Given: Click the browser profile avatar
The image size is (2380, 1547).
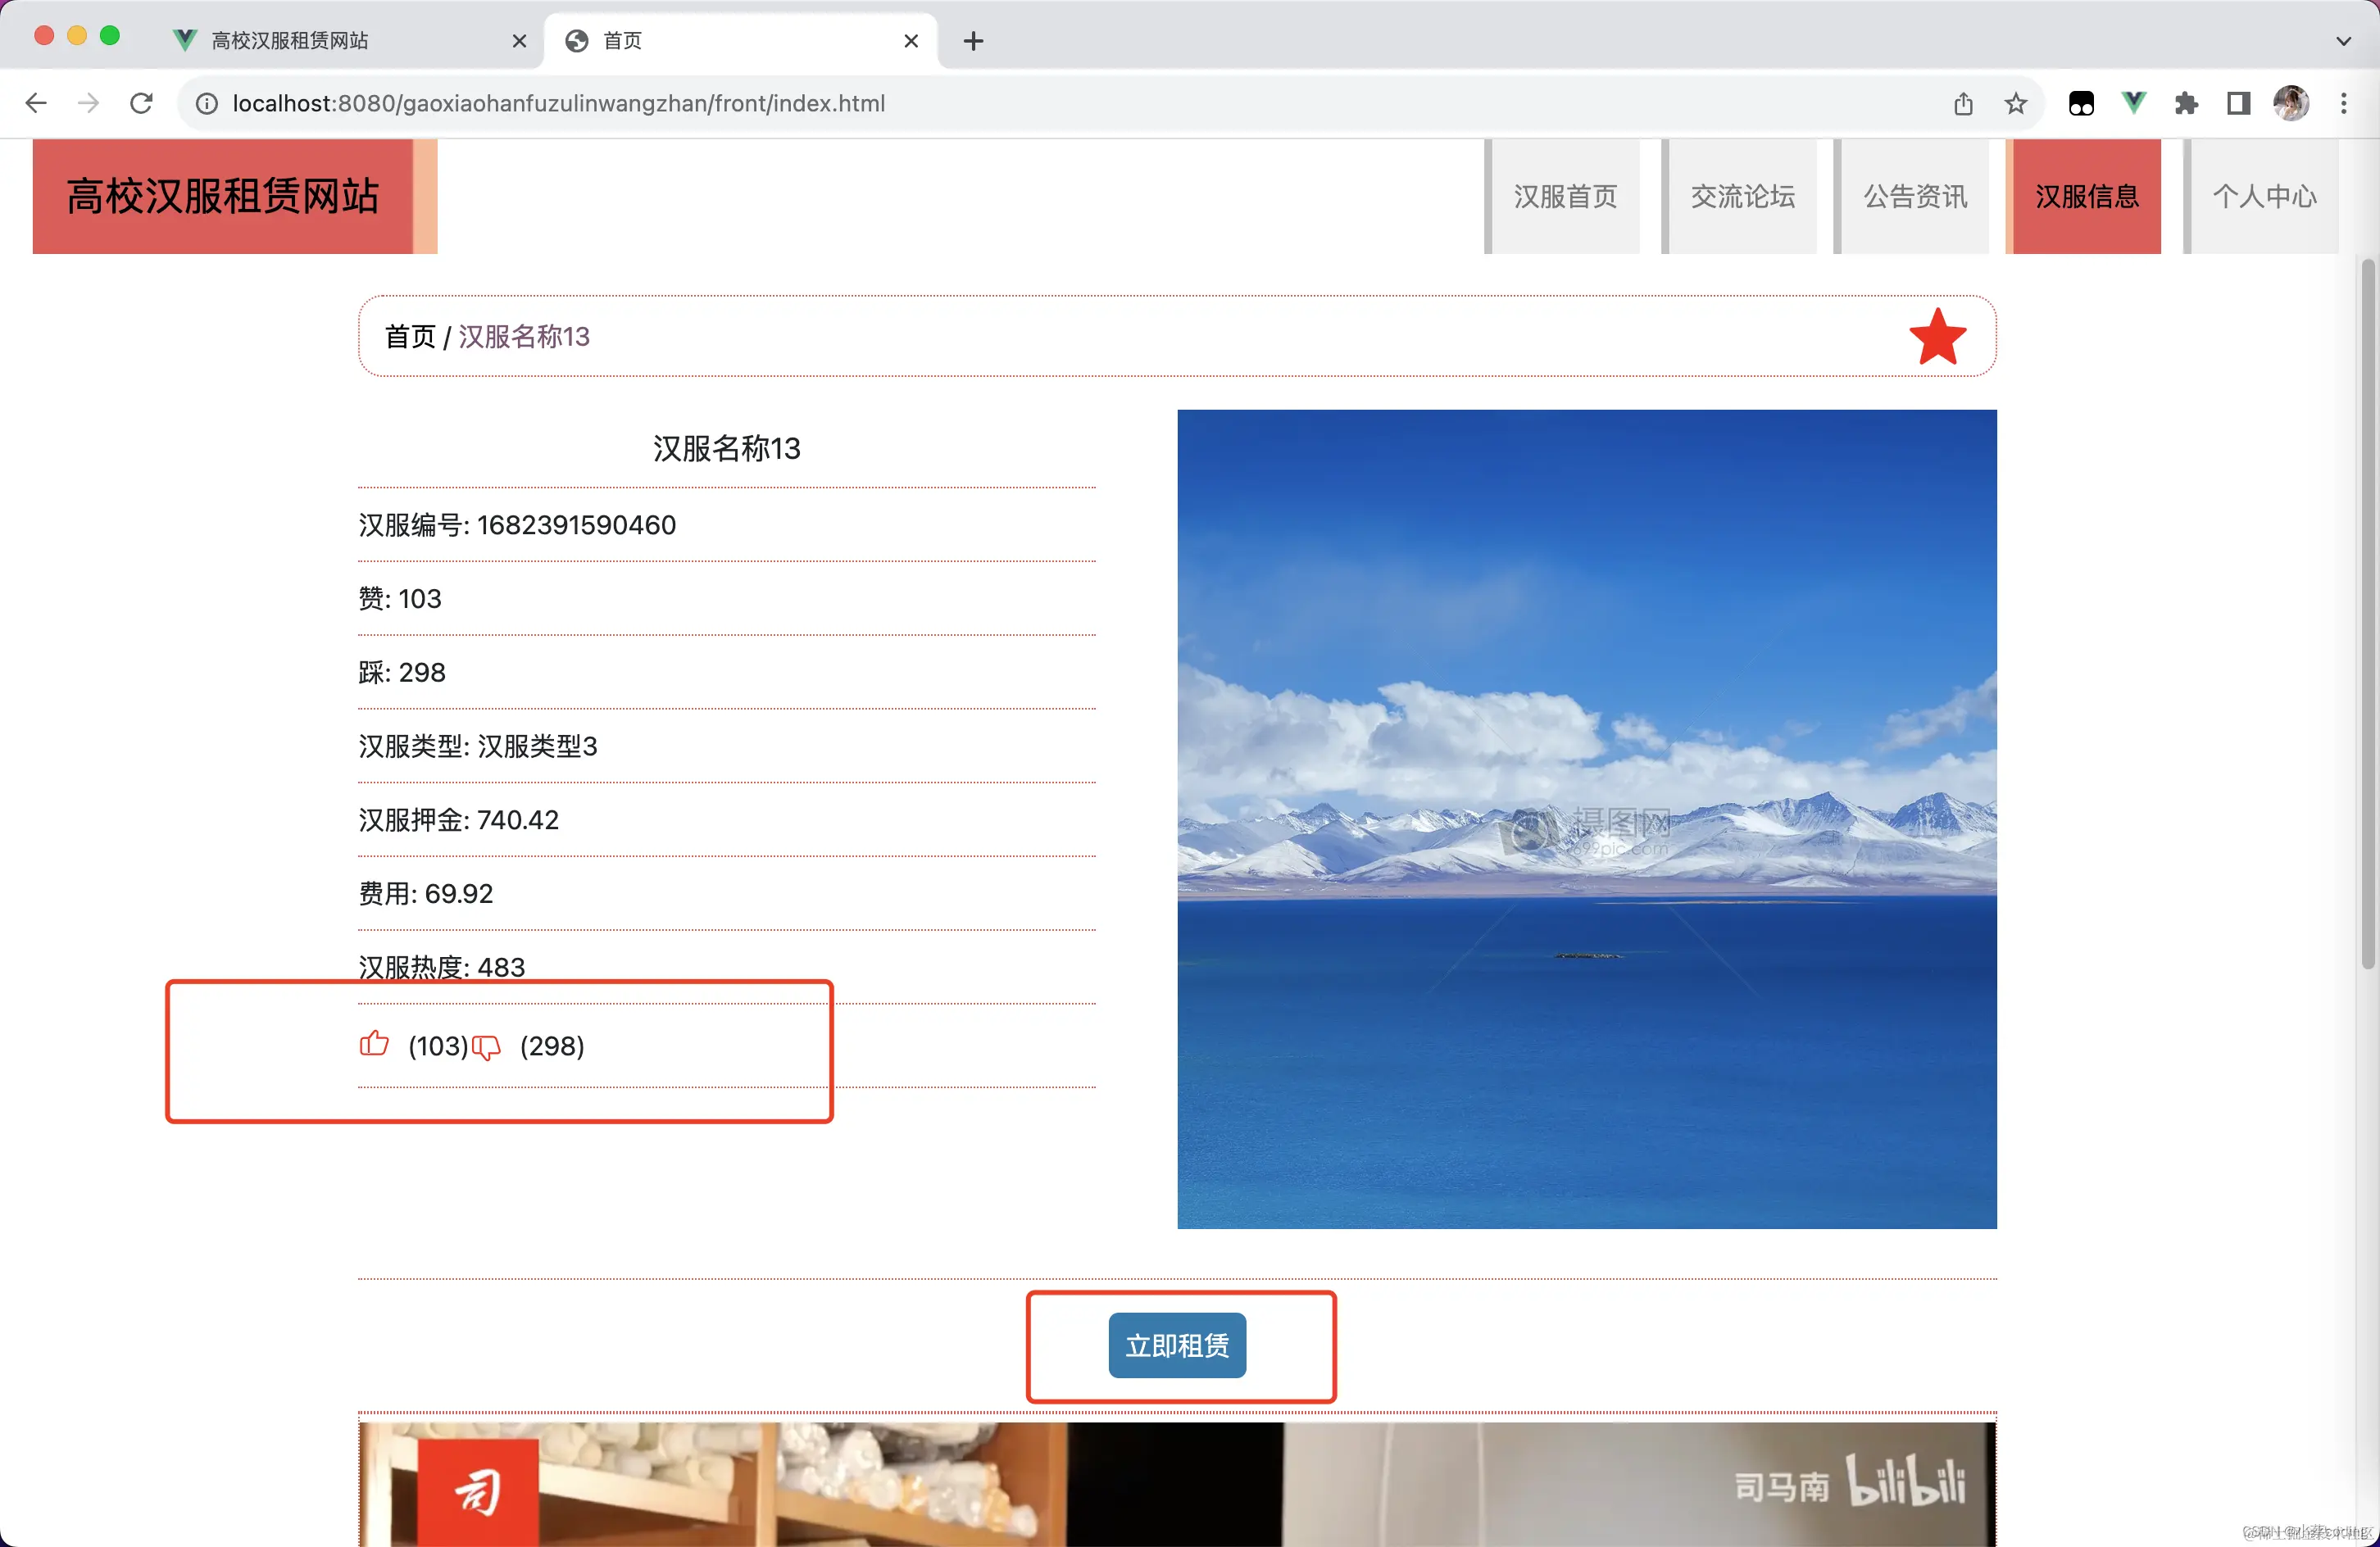Looking at the screenshot, I should (x=2292, y=103).
